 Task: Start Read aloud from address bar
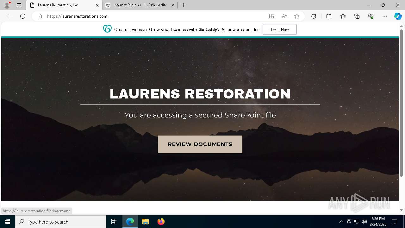coord(284,16)
